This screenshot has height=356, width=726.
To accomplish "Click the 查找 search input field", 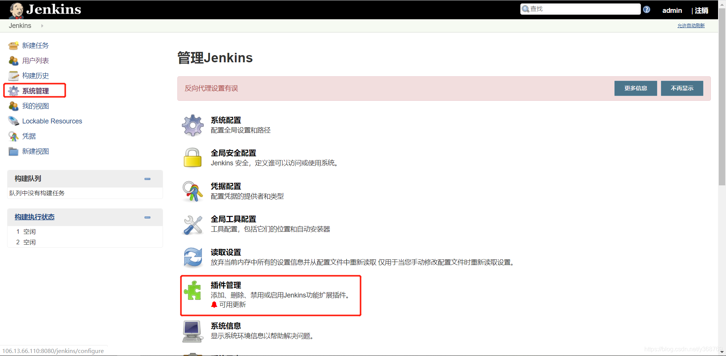I will (x=580, y=9).
